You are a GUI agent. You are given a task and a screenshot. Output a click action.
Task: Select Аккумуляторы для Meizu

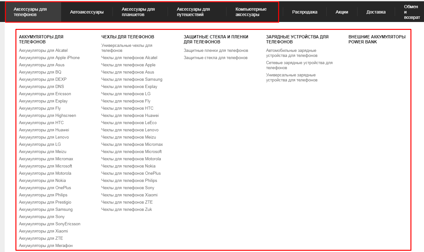(43, 151)
